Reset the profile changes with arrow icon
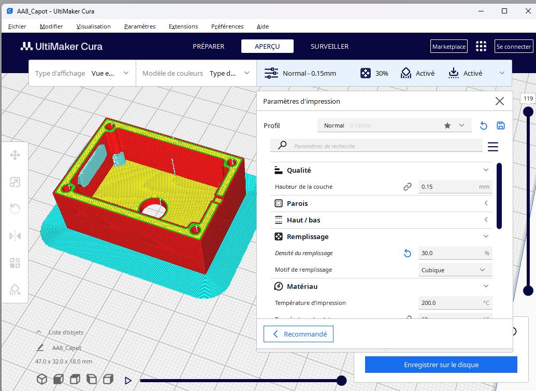The image size is (536, 391). 484,125
